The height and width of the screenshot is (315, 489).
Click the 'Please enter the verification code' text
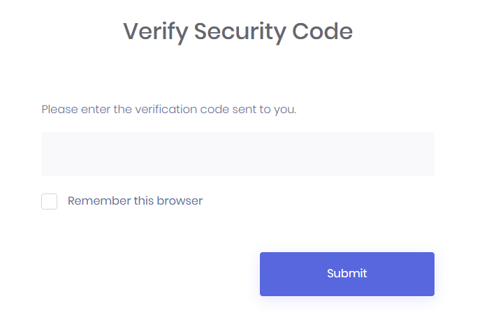point(169,110)
